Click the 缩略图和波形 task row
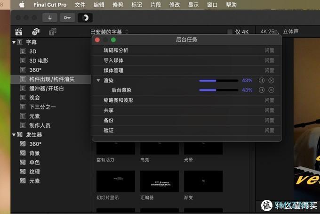The width and height of the screenshot is (320, 214). [x=187, y=100]
